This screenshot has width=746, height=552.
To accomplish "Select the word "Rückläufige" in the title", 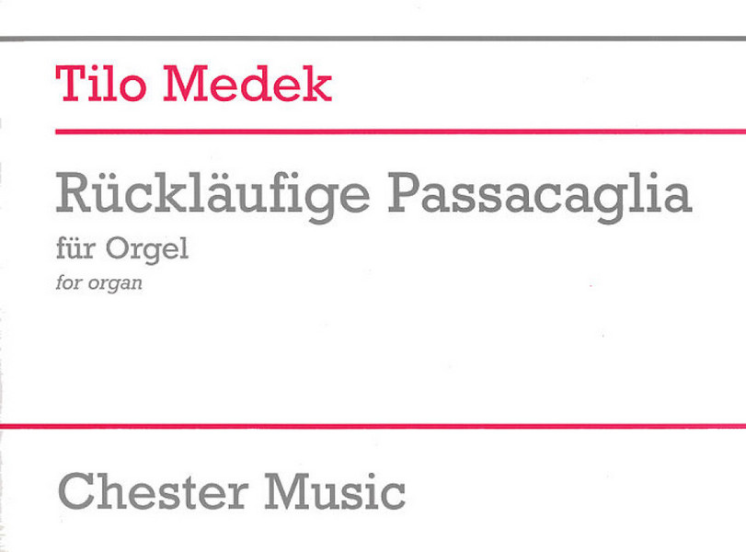I will [215, 195].
